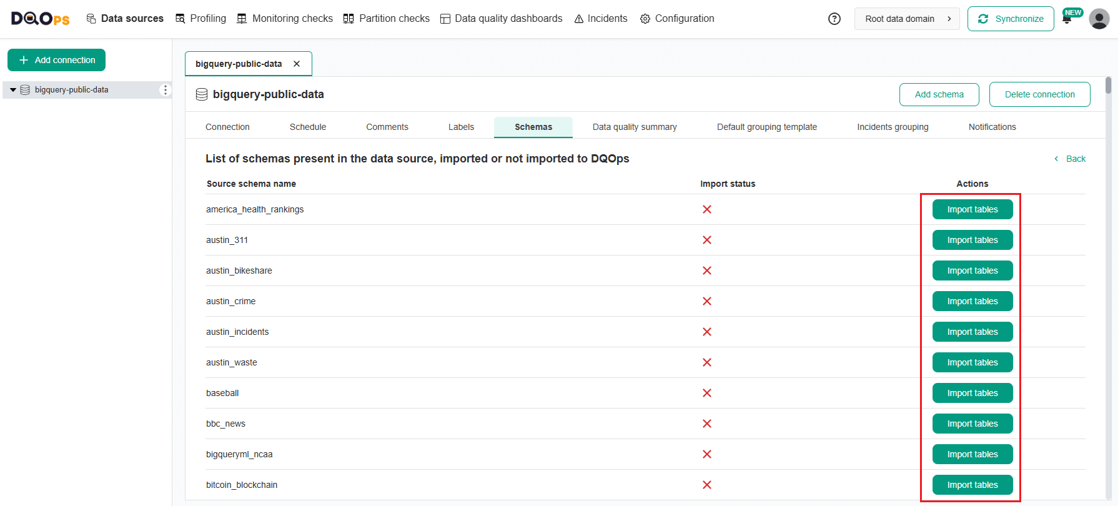
Task: Click the bbc_news schema name
Action: (225, 424)
